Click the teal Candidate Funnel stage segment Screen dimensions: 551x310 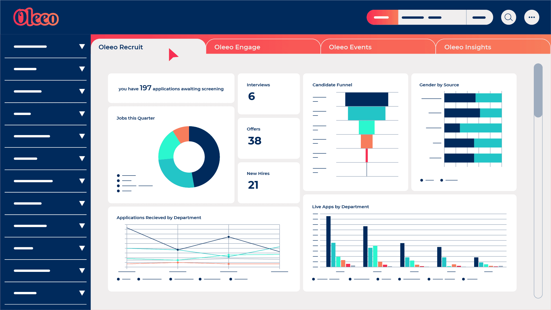pyautogui.click(x=367, y=113)
